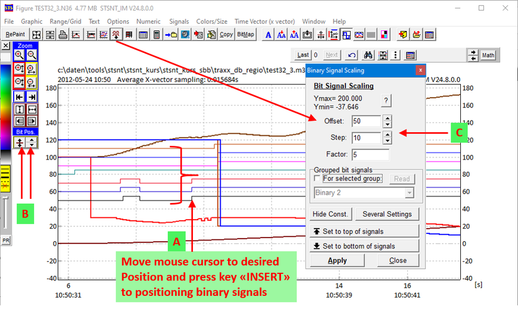
Task: Click the undo arrow icon
Action: coord(352,55)
